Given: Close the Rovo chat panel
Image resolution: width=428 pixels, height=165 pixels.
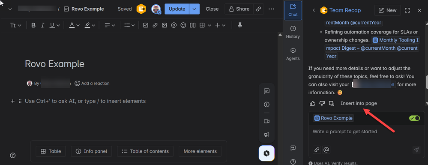Looking at the screenshot, I should pos(419,10).
